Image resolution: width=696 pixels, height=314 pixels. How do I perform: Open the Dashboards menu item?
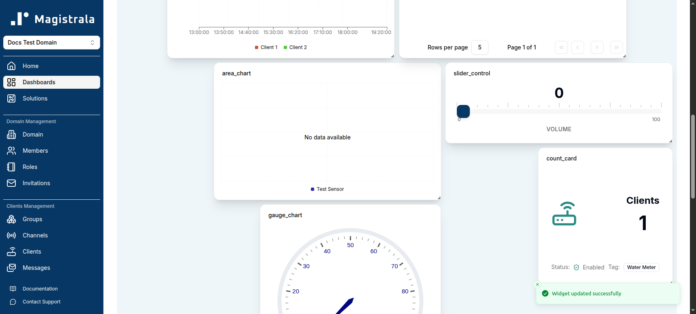[51, 82]
